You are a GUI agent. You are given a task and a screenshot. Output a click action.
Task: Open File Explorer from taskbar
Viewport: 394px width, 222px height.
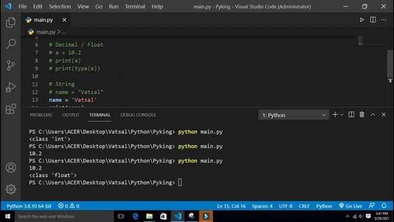(x=149, y=216)
